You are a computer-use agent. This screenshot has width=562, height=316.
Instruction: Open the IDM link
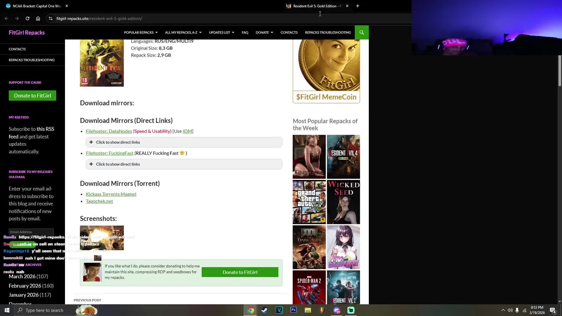tap(187, 131)
